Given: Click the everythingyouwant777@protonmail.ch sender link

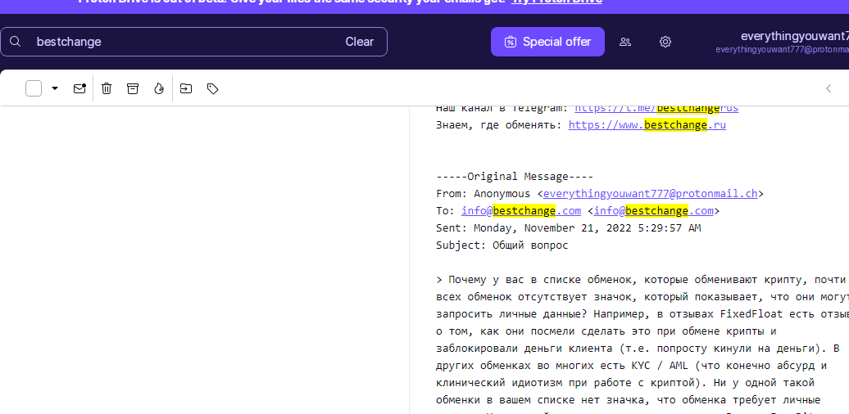Looking at the screenshot, I should pos(651,193).
